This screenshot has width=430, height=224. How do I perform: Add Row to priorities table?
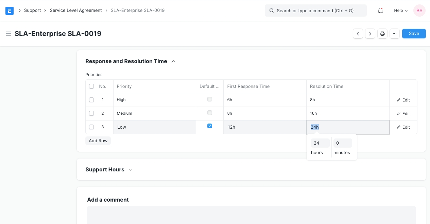click(98, 141)
